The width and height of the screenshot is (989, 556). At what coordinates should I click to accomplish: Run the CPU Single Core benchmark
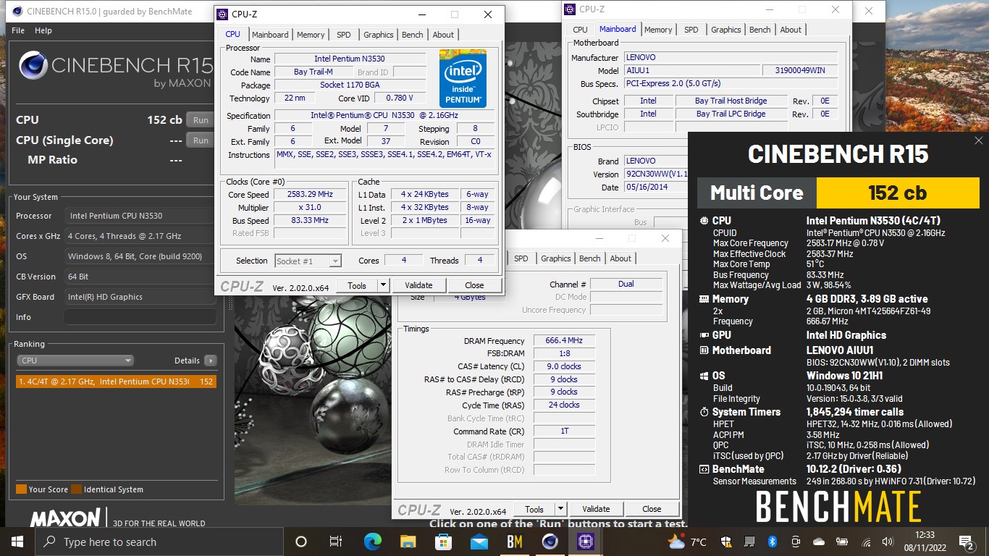tap(201, 140)
